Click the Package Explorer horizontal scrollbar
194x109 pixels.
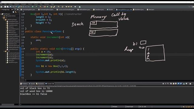click(8, 104)
